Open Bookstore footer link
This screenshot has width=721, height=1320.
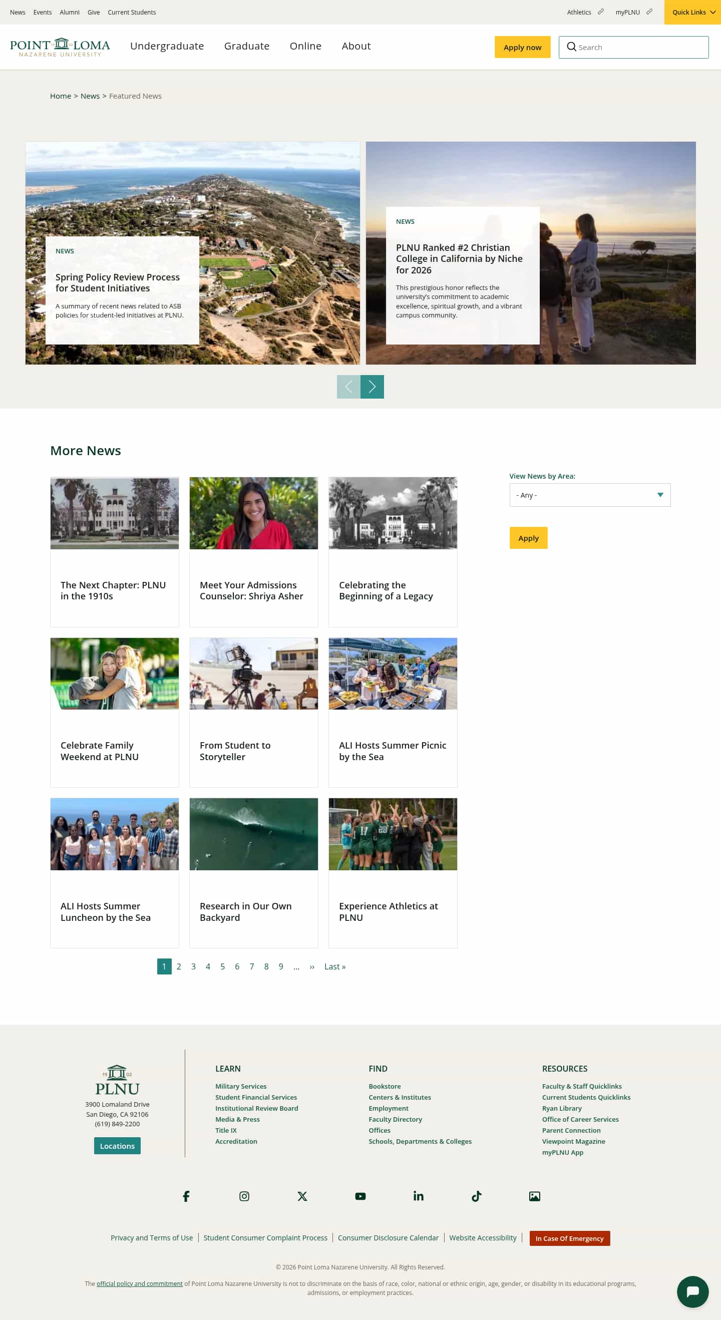click(x=385, y=1086)
